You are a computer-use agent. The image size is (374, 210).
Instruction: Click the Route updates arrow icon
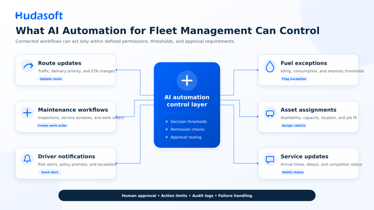27,66
